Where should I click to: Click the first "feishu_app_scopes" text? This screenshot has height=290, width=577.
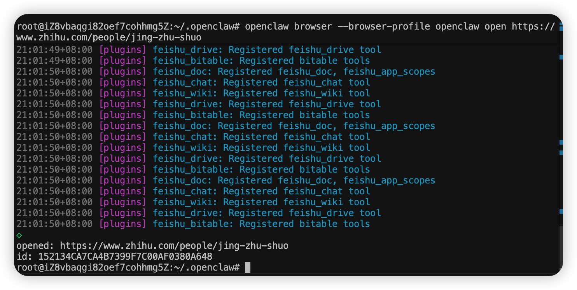(x=389, y=72)
